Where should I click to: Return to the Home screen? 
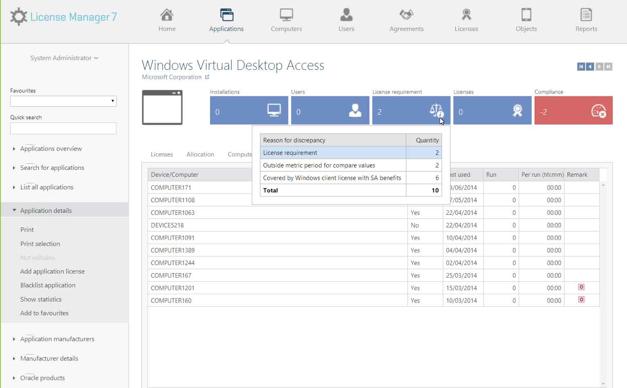tap(167, 18)
